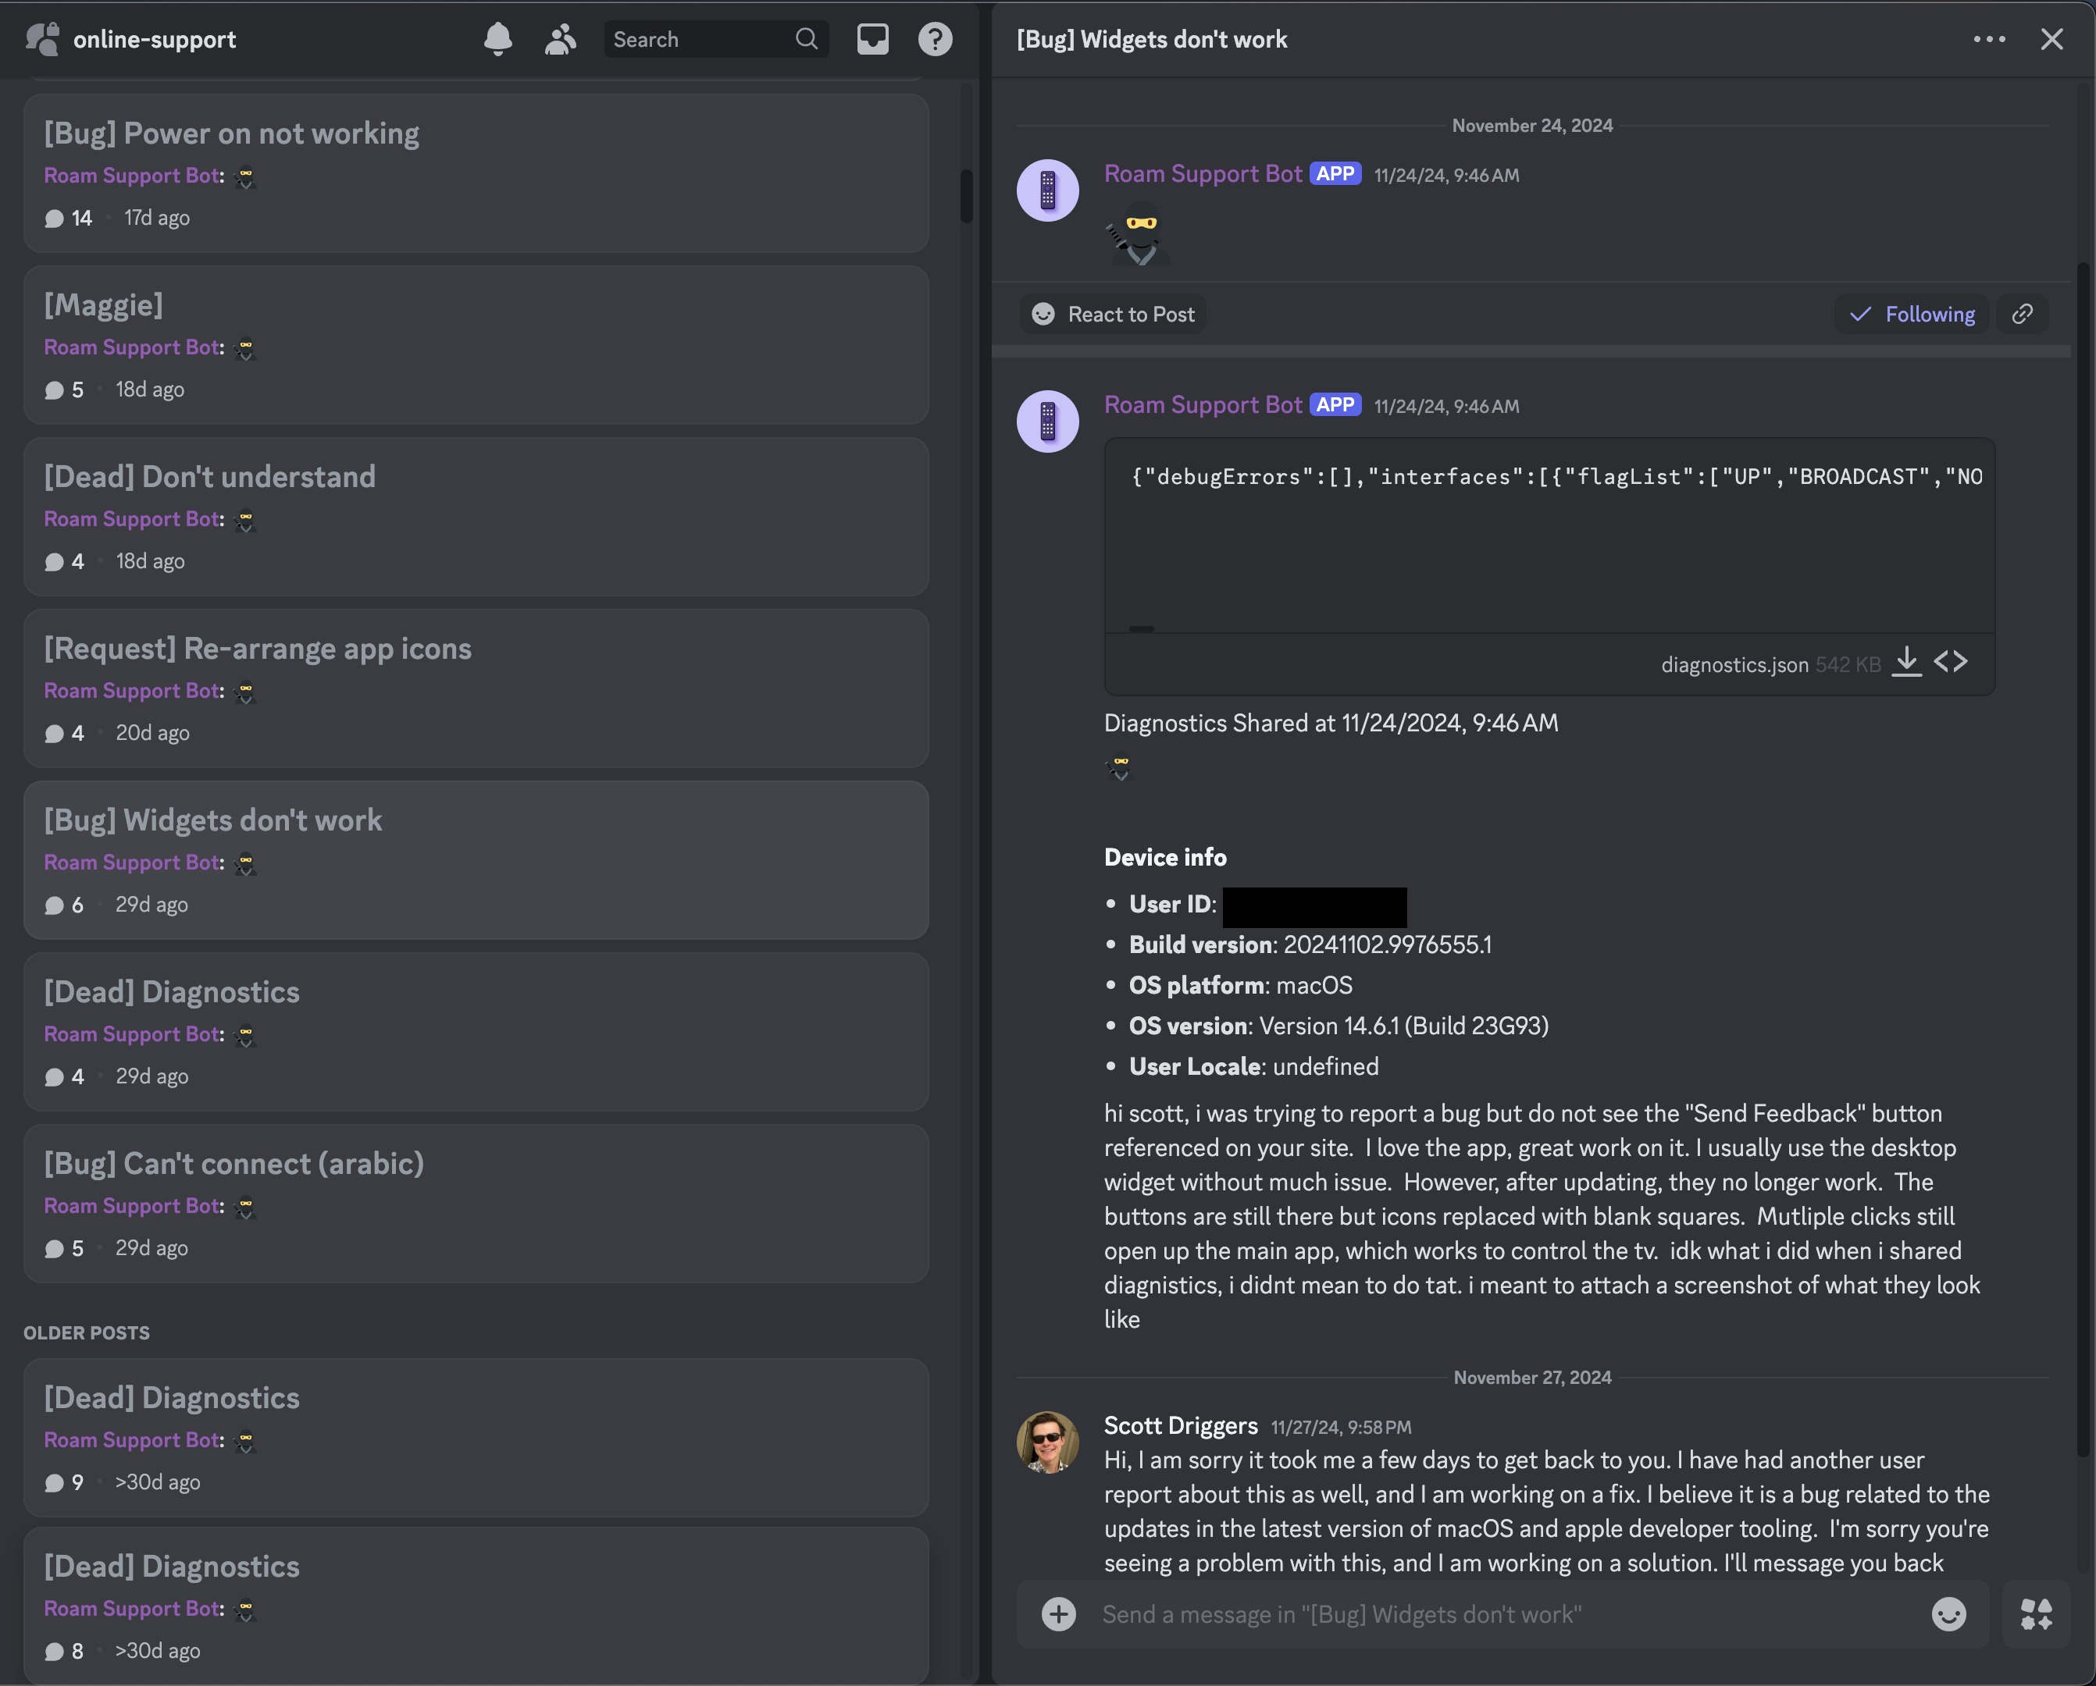Image resolution: width=2096 pixels, height=1686 pixels.
Task: Download the diagnostics.json attachment
Action: (1906, 662)
